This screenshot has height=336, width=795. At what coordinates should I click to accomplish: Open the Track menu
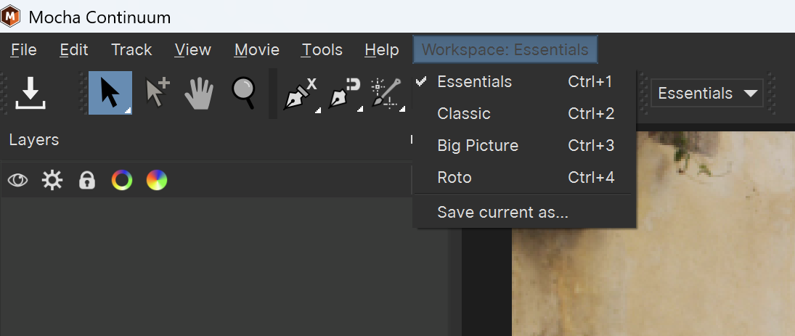tap(131, 49)
